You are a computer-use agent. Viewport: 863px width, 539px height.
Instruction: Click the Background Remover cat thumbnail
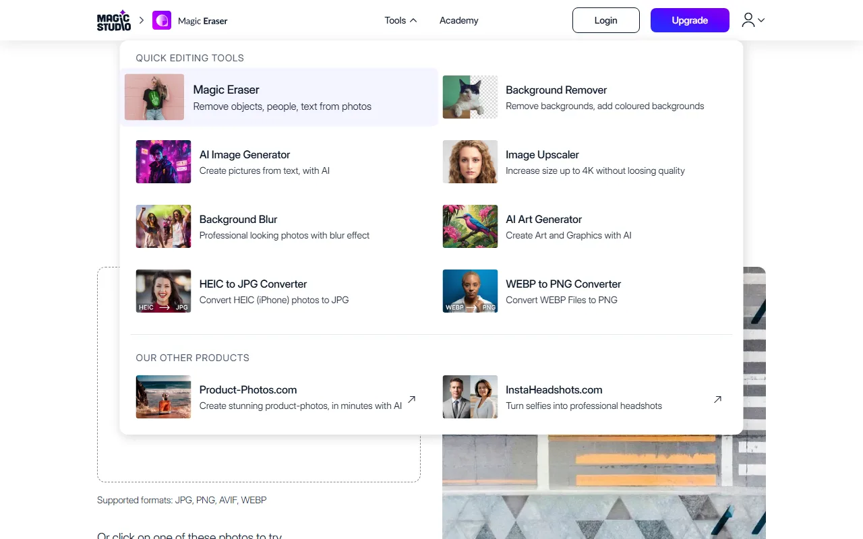[x=470, y=97]
